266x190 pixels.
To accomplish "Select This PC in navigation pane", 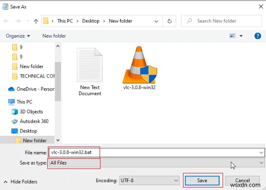I will pyautogui.click(x=20, y=102).
